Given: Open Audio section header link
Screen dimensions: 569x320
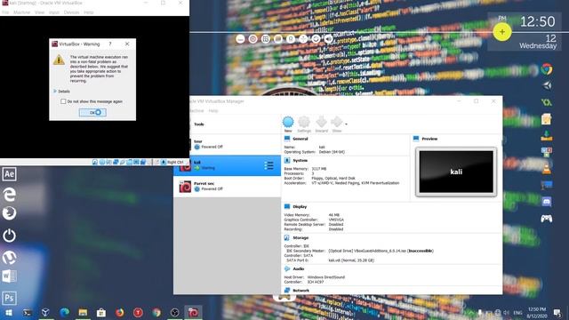Looking at the screenshot, I should coord(299,268).
